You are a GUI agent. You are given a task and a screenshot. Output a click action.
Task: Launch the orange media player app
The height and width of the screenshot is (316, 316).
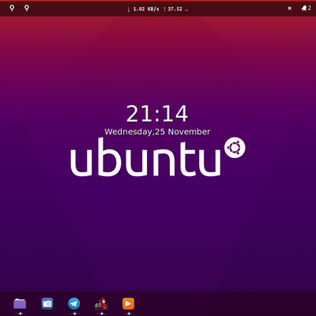point(128,303)
